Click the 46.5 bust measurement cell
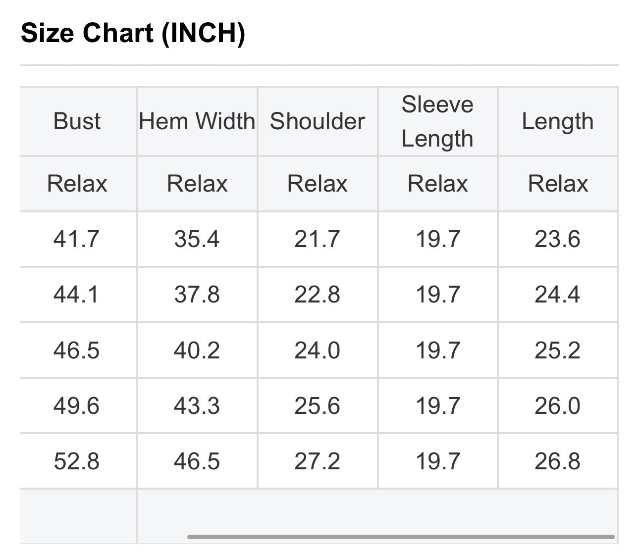Screen dimensions: 639x553 point(77,351)
